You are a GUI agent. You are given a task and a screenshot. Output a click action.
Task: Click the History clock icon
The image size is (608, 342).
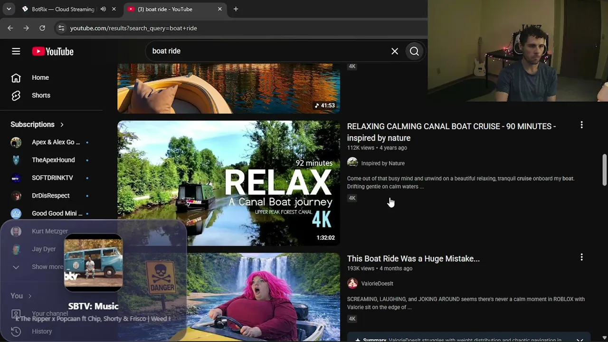click(x=16, y=332)
